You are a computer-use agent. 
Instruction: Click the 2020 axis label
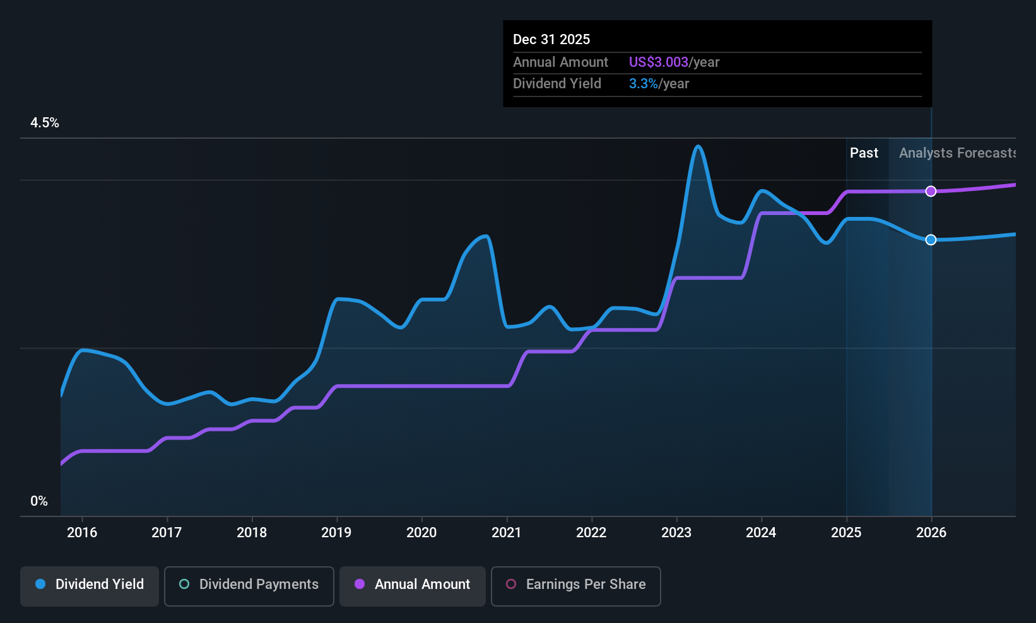pyautogui.click(x=421, y=532)
